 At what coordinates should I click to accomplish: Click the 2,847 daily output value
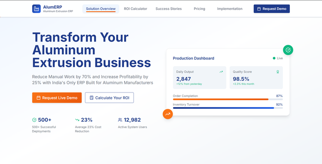point(184,79)
